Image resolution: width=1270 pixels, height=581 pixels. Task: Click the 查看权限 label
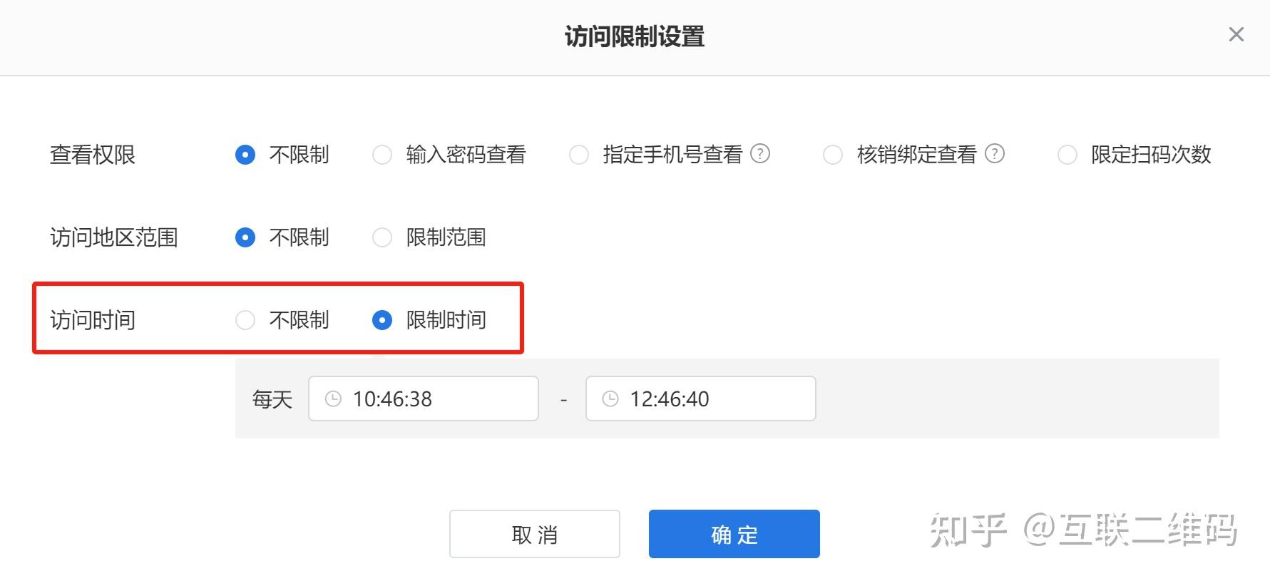tap(93, 155)
